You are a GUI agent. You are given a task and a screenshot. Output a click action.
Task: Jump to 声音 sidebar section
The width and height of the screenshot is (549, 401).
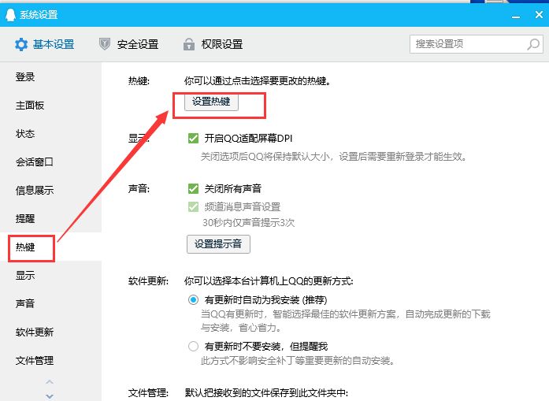point(25,303)
